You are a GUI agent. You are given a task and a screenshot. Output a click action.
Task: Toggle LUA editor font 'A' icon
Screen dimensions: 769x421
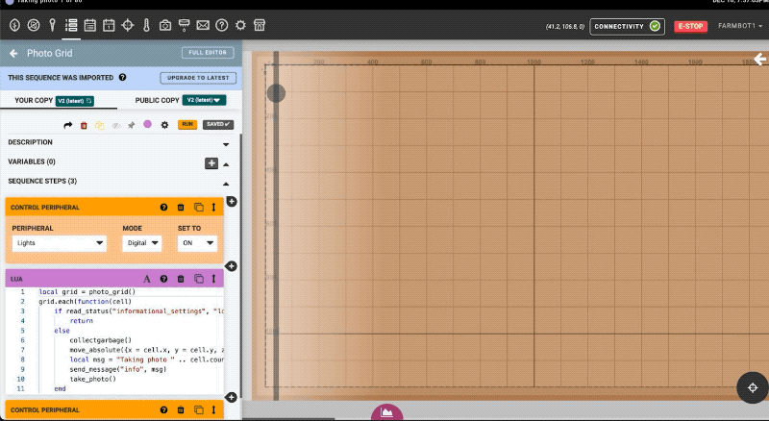(147, 279)
